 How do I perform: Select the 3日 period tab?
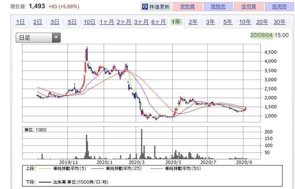[x=55, y=22]
